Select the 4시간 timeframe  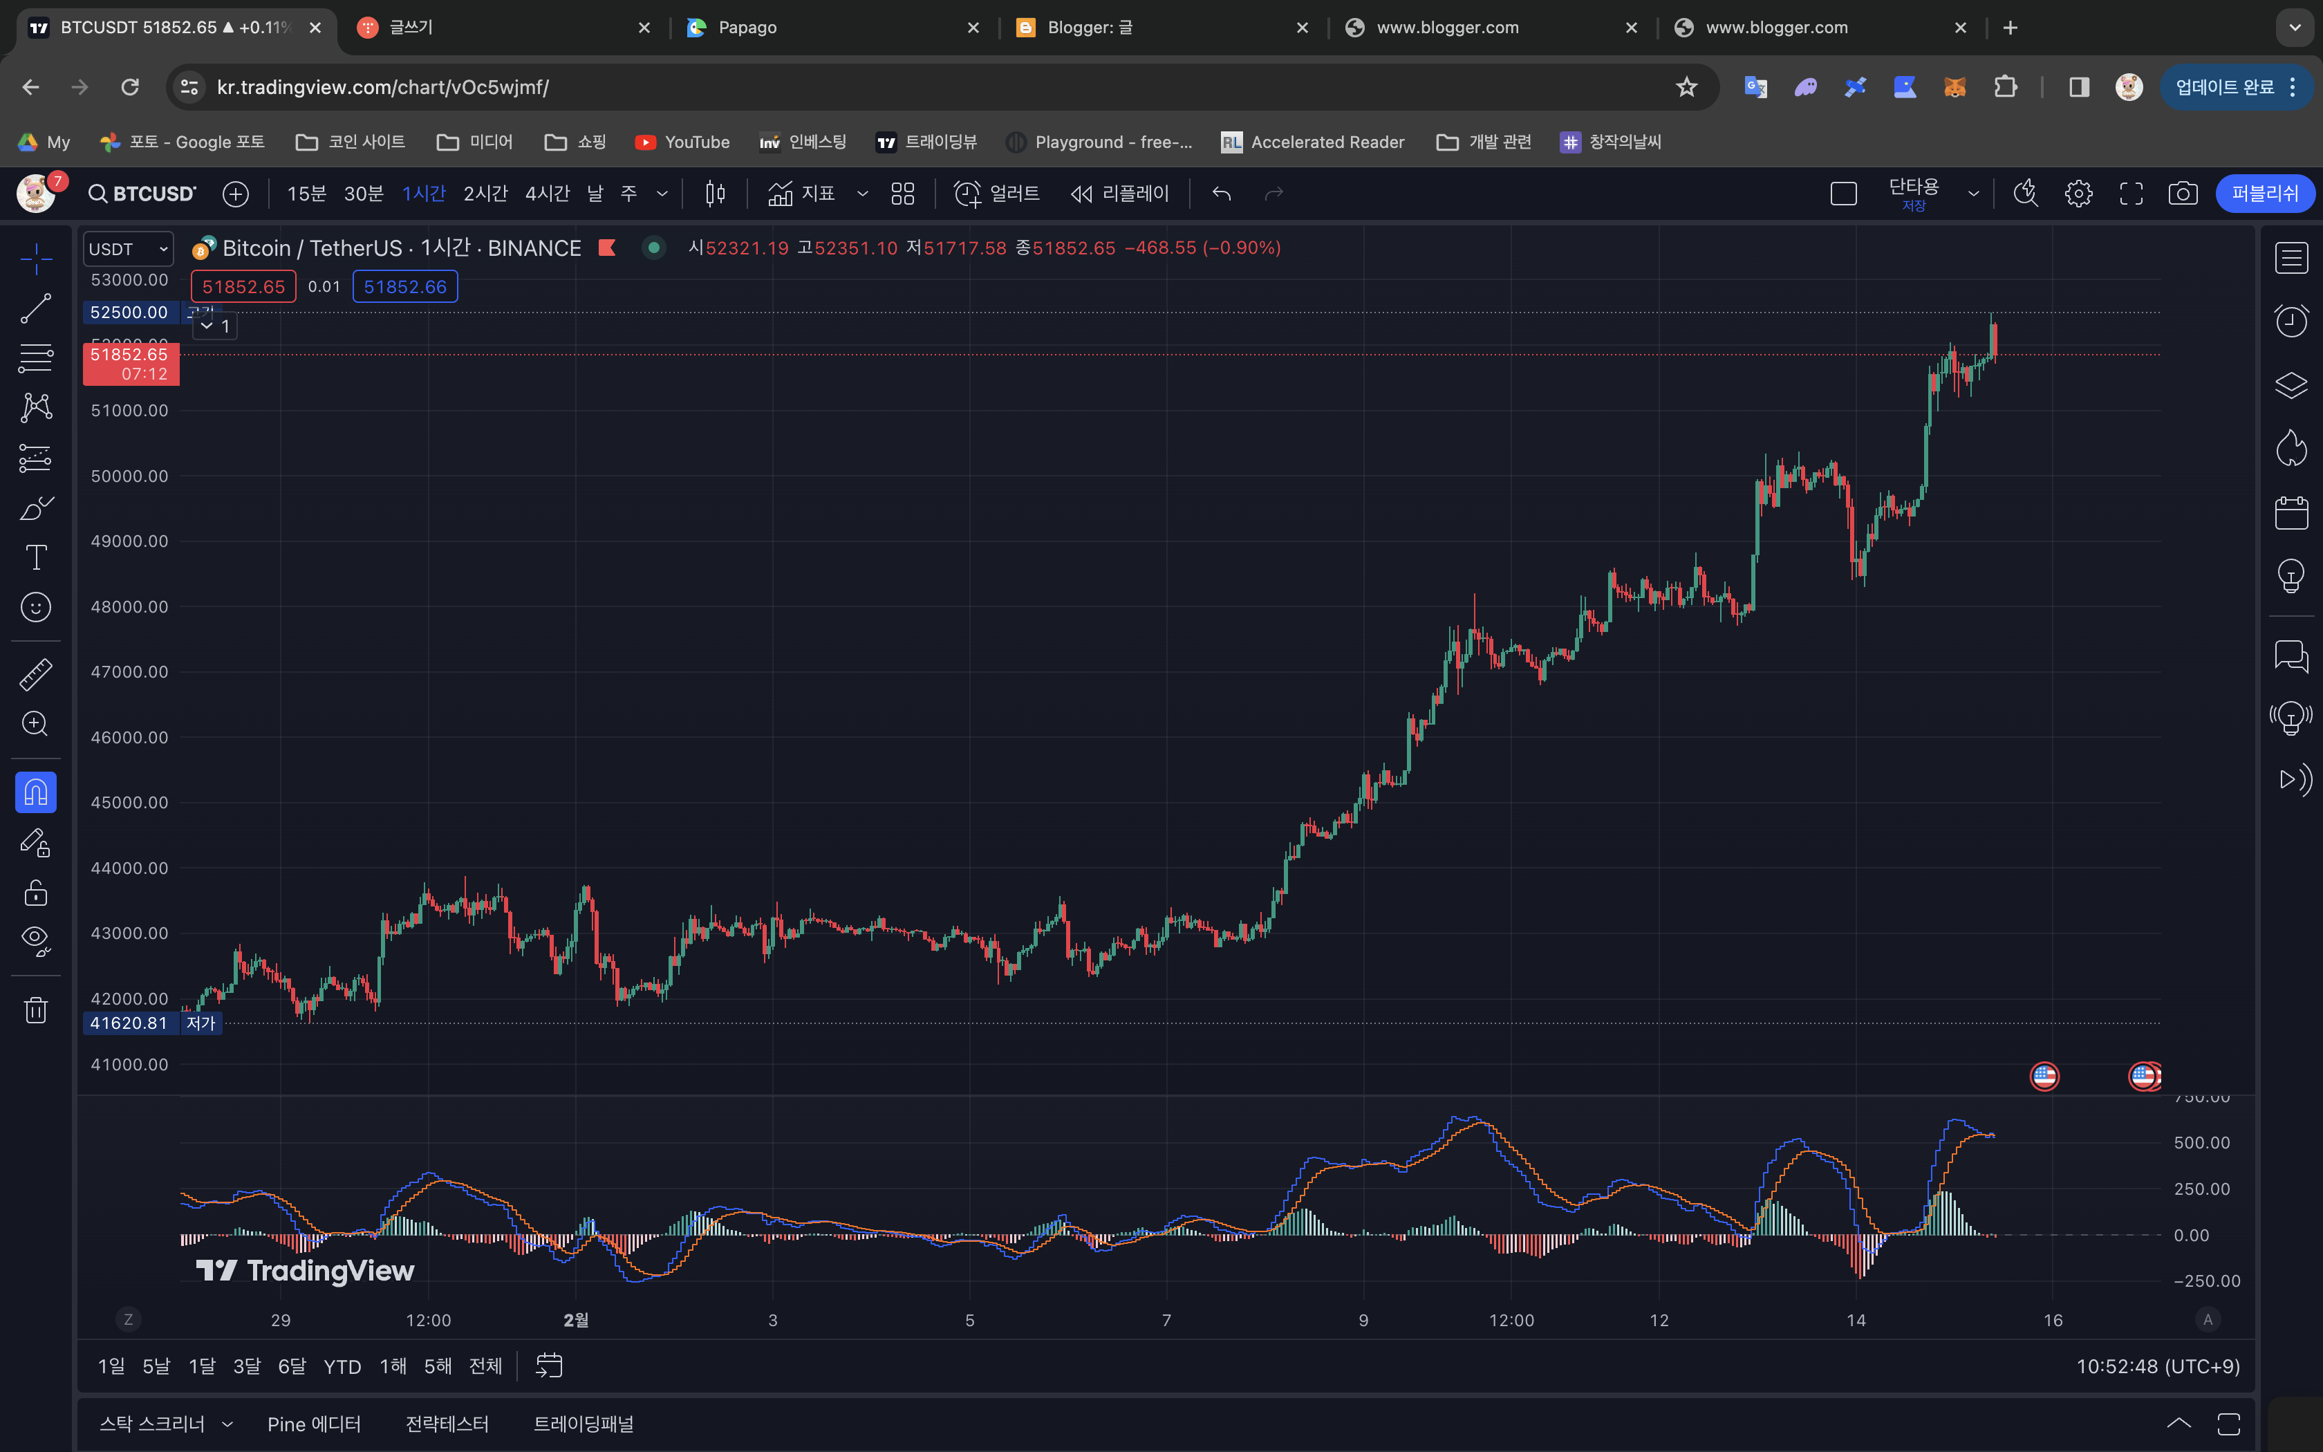pos(547,194)
